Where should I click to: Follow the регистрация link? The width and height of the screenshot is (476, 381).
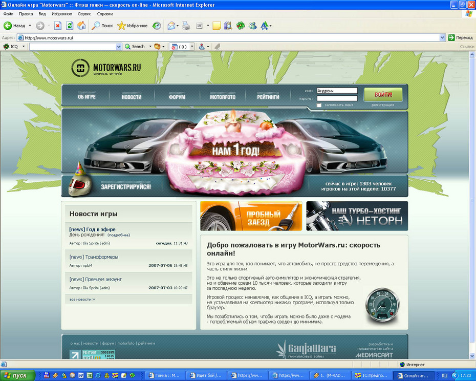[x=383, y=105]
